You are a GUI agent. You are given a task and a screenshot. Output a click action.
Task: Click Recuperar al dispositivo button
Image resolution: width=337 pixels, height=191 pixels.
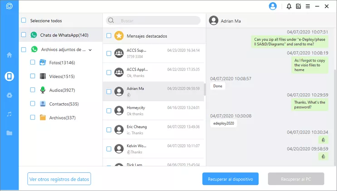(230, 178)
